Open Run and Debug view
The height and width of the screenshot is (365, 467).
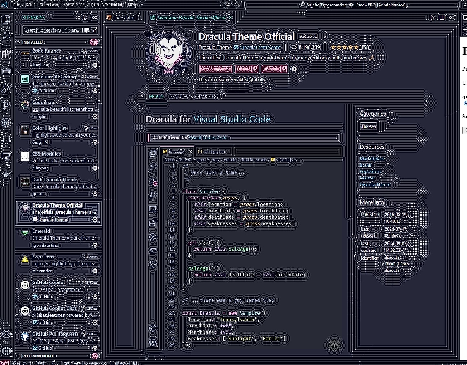[6, 88]
